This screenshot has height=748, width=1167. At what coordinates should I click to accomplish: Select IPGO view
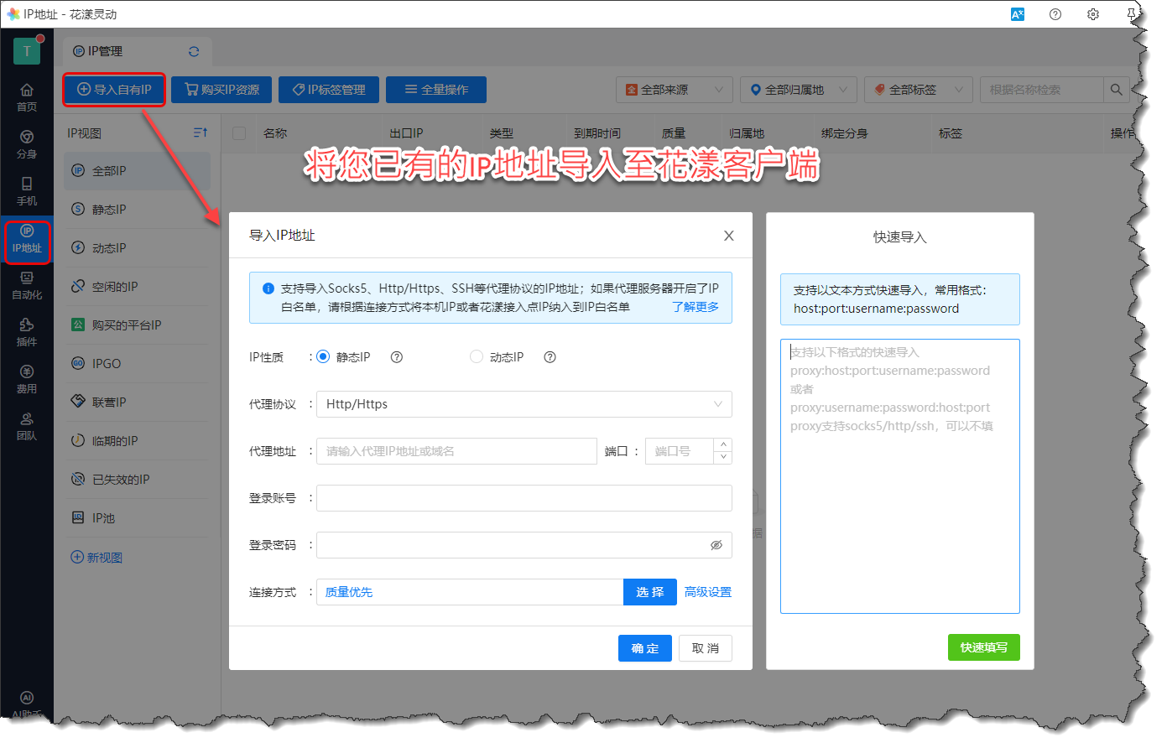[x=137, y=364]
